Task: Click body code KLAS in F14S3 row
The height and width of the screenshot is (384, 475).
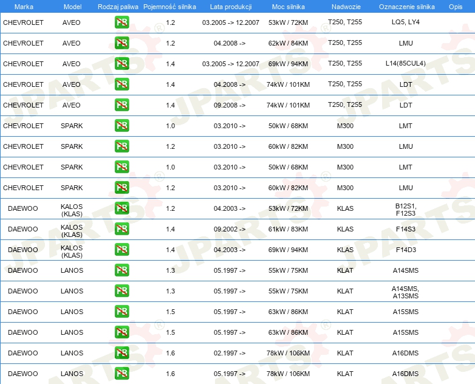Action: click(x=345, y=229)
